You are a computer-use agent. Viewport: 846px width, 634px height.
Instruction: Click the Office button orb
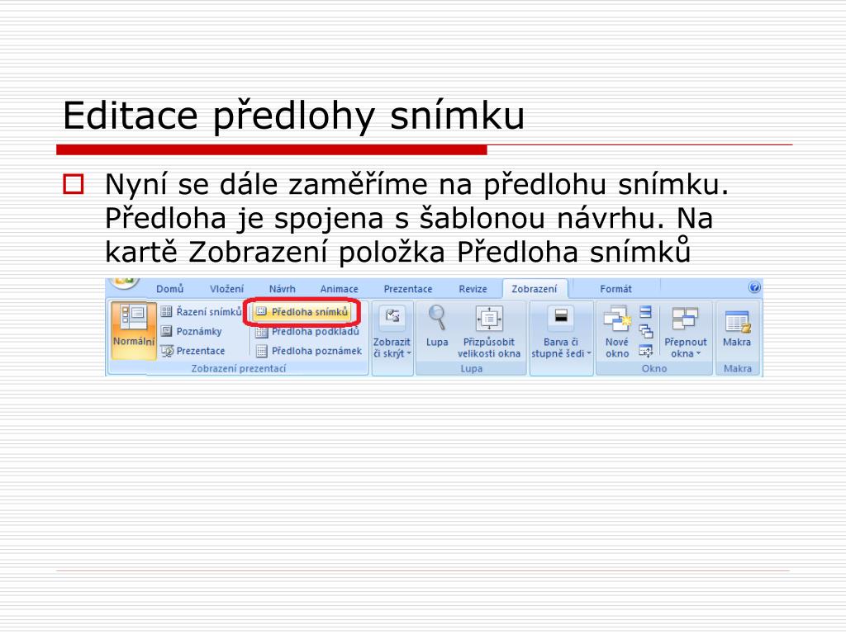coord(125,282)
